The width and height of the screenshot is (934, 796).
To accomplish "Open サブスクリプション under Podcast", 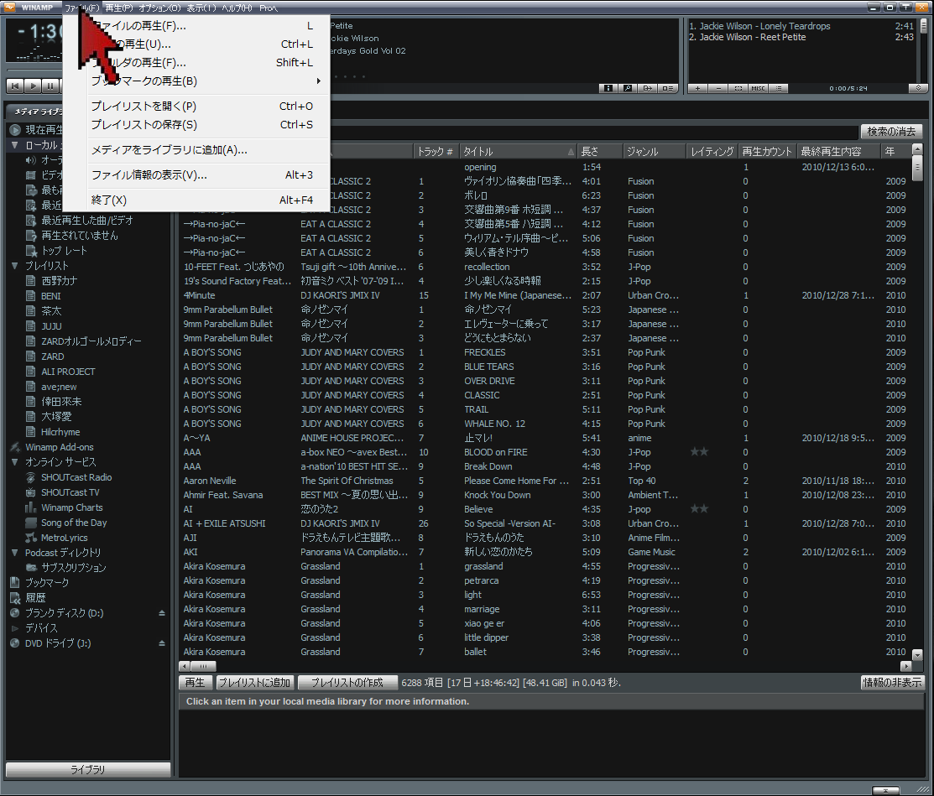I will (73, 568).
